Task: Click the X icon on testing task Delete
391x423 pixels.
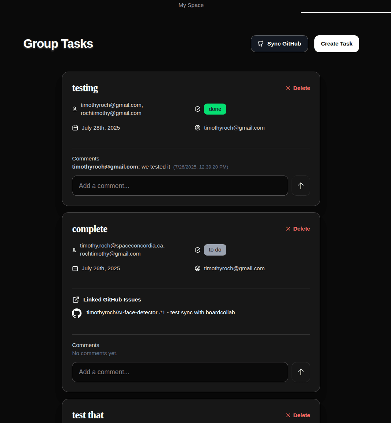Action: 288,88
